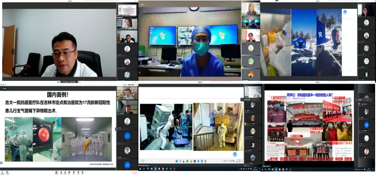
Task: Click Edge icon in dark taskbar under lab-staff collage
Action: coord(269,170)
